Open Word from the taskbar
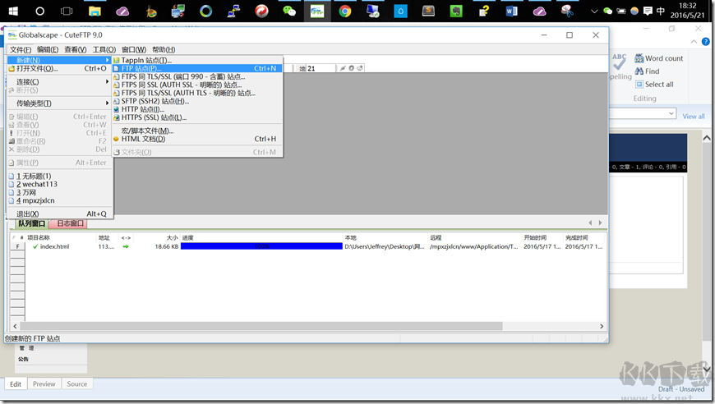Viewport: 715px width, 404px height. (511, 11)
